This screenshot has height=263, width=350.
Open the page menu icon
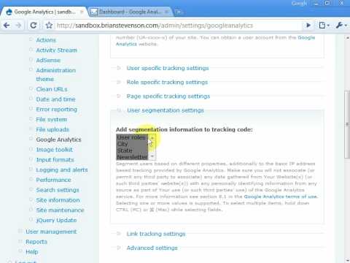(x=324, y=25)
